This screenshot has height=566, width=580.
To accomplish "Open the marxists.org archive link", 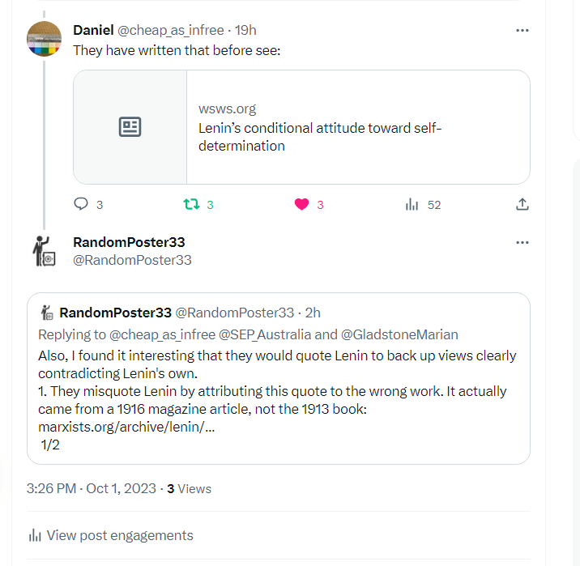I will tap(126, 427).
